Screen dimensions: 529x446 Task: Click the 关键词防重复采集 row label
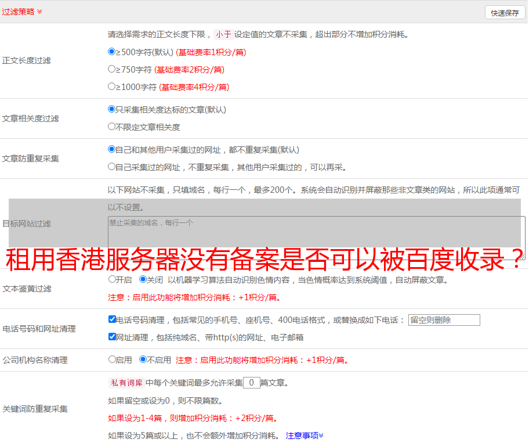click(35, 409)
